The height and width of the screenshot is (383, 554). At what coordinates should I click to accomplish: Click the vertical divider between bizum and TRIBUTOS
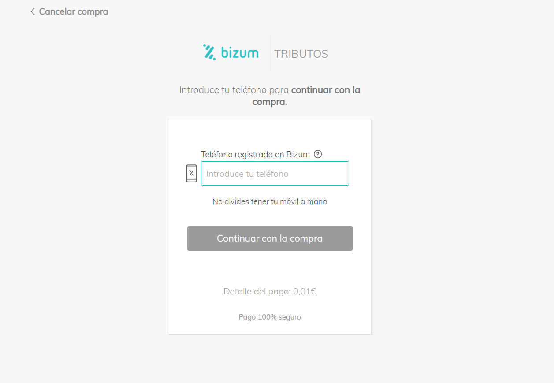pyautogui.click(x=269, y=53)
